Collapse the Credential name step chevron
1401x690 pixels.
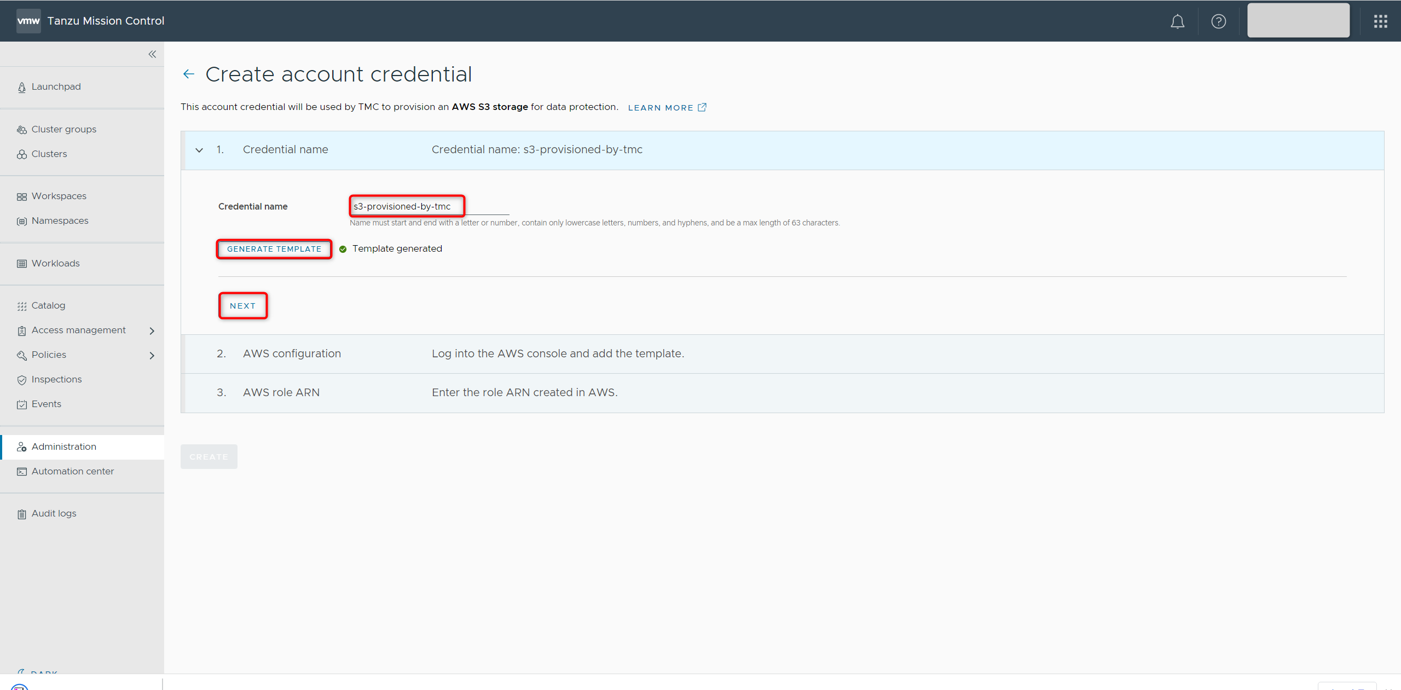click(199, 150)
